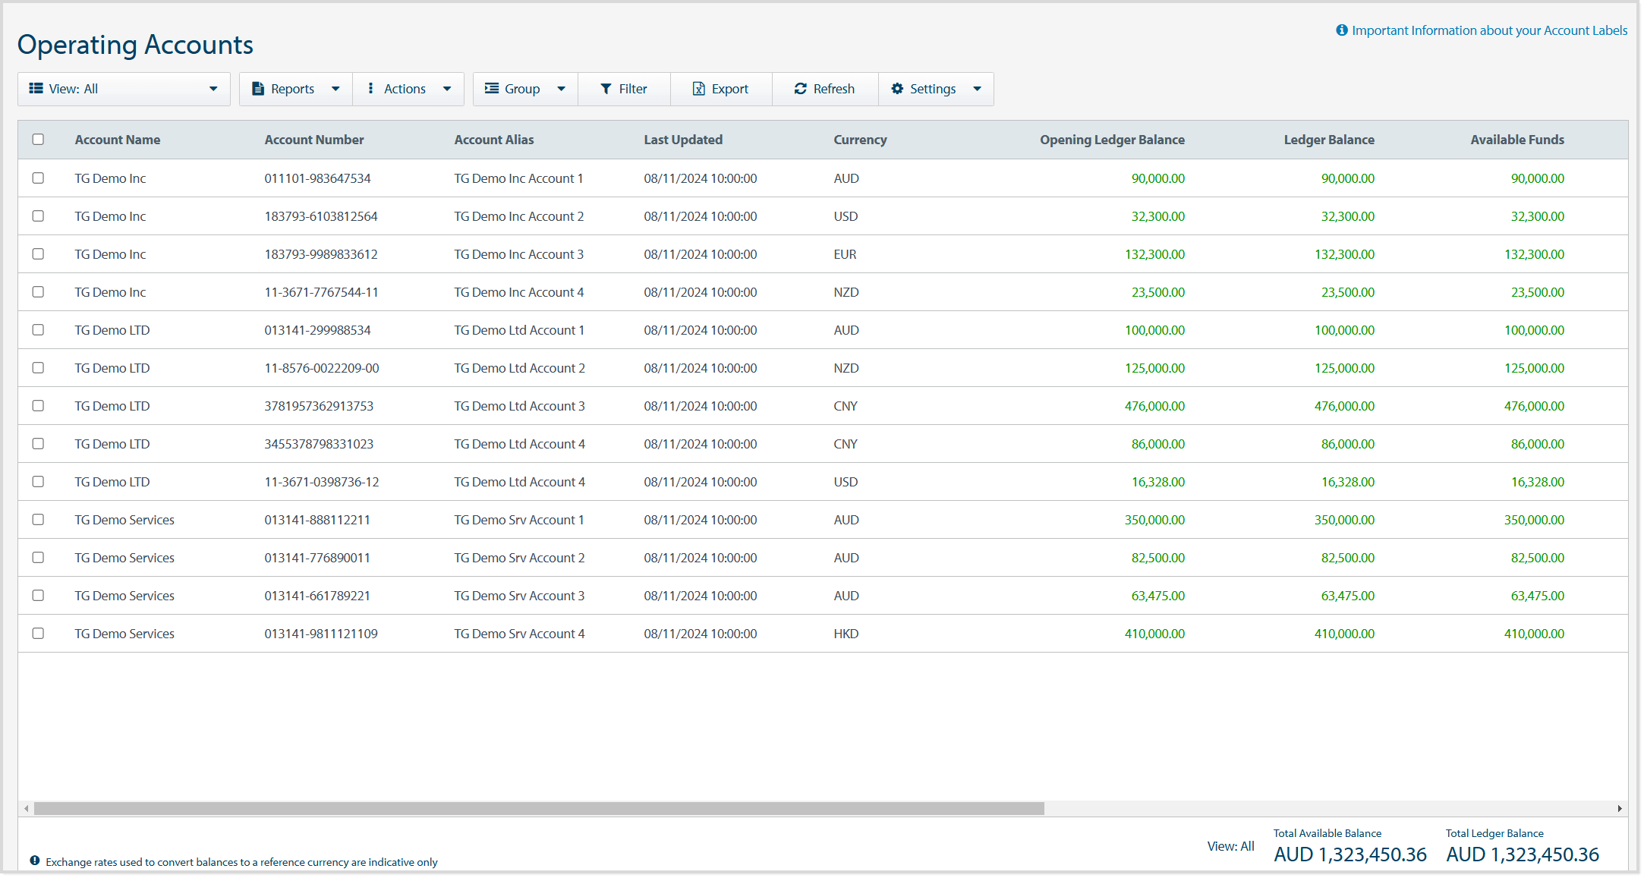Image resolution: width=1644 pixels, height=878 pixels.
Task: Open the View: All dropdown
Action: point(124,89)
